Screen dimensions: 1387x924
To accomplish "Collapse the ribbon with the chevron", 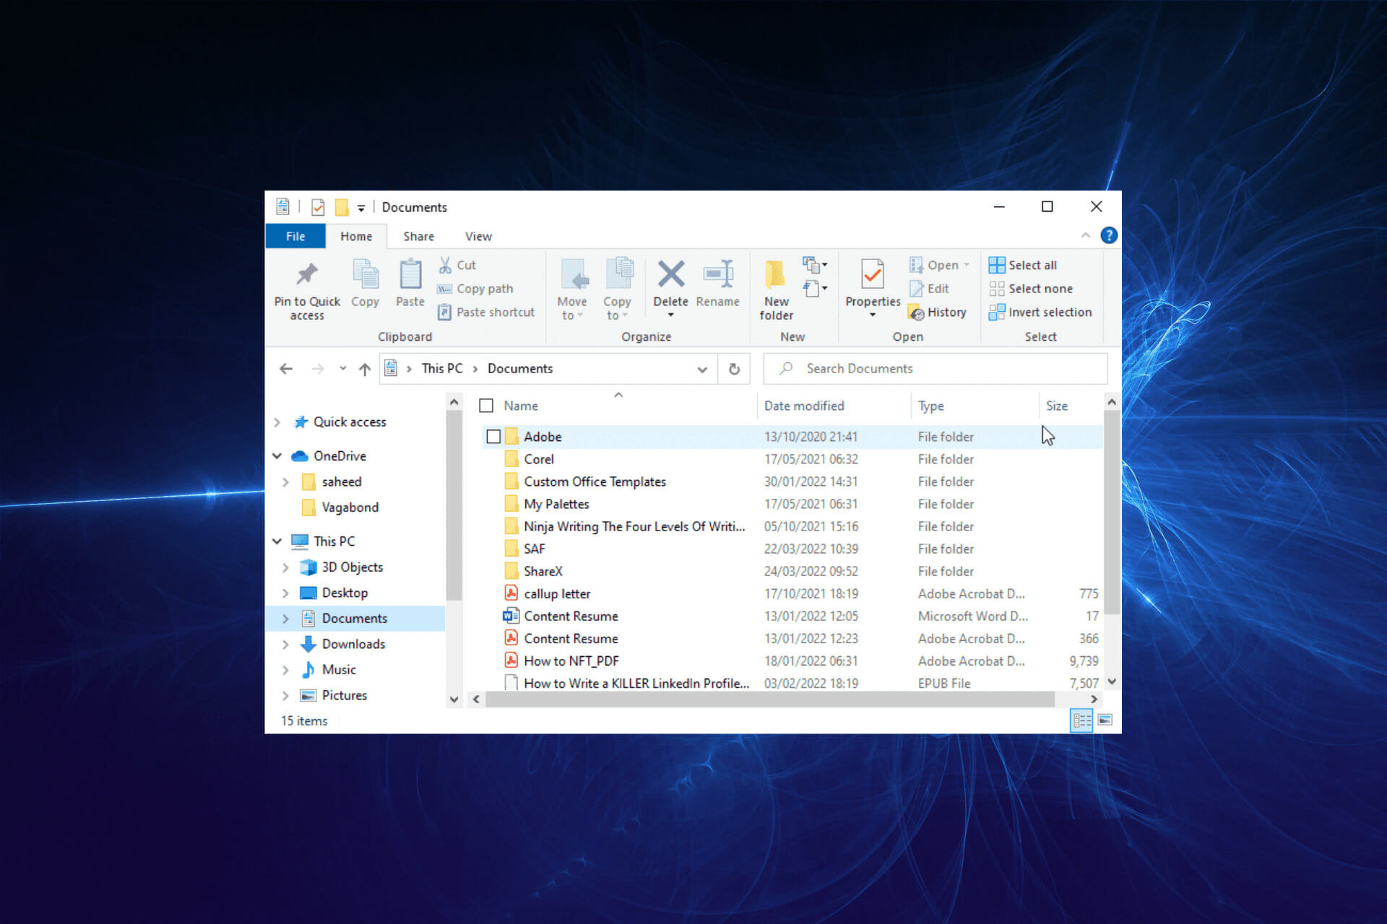I will coord(1085,235).
